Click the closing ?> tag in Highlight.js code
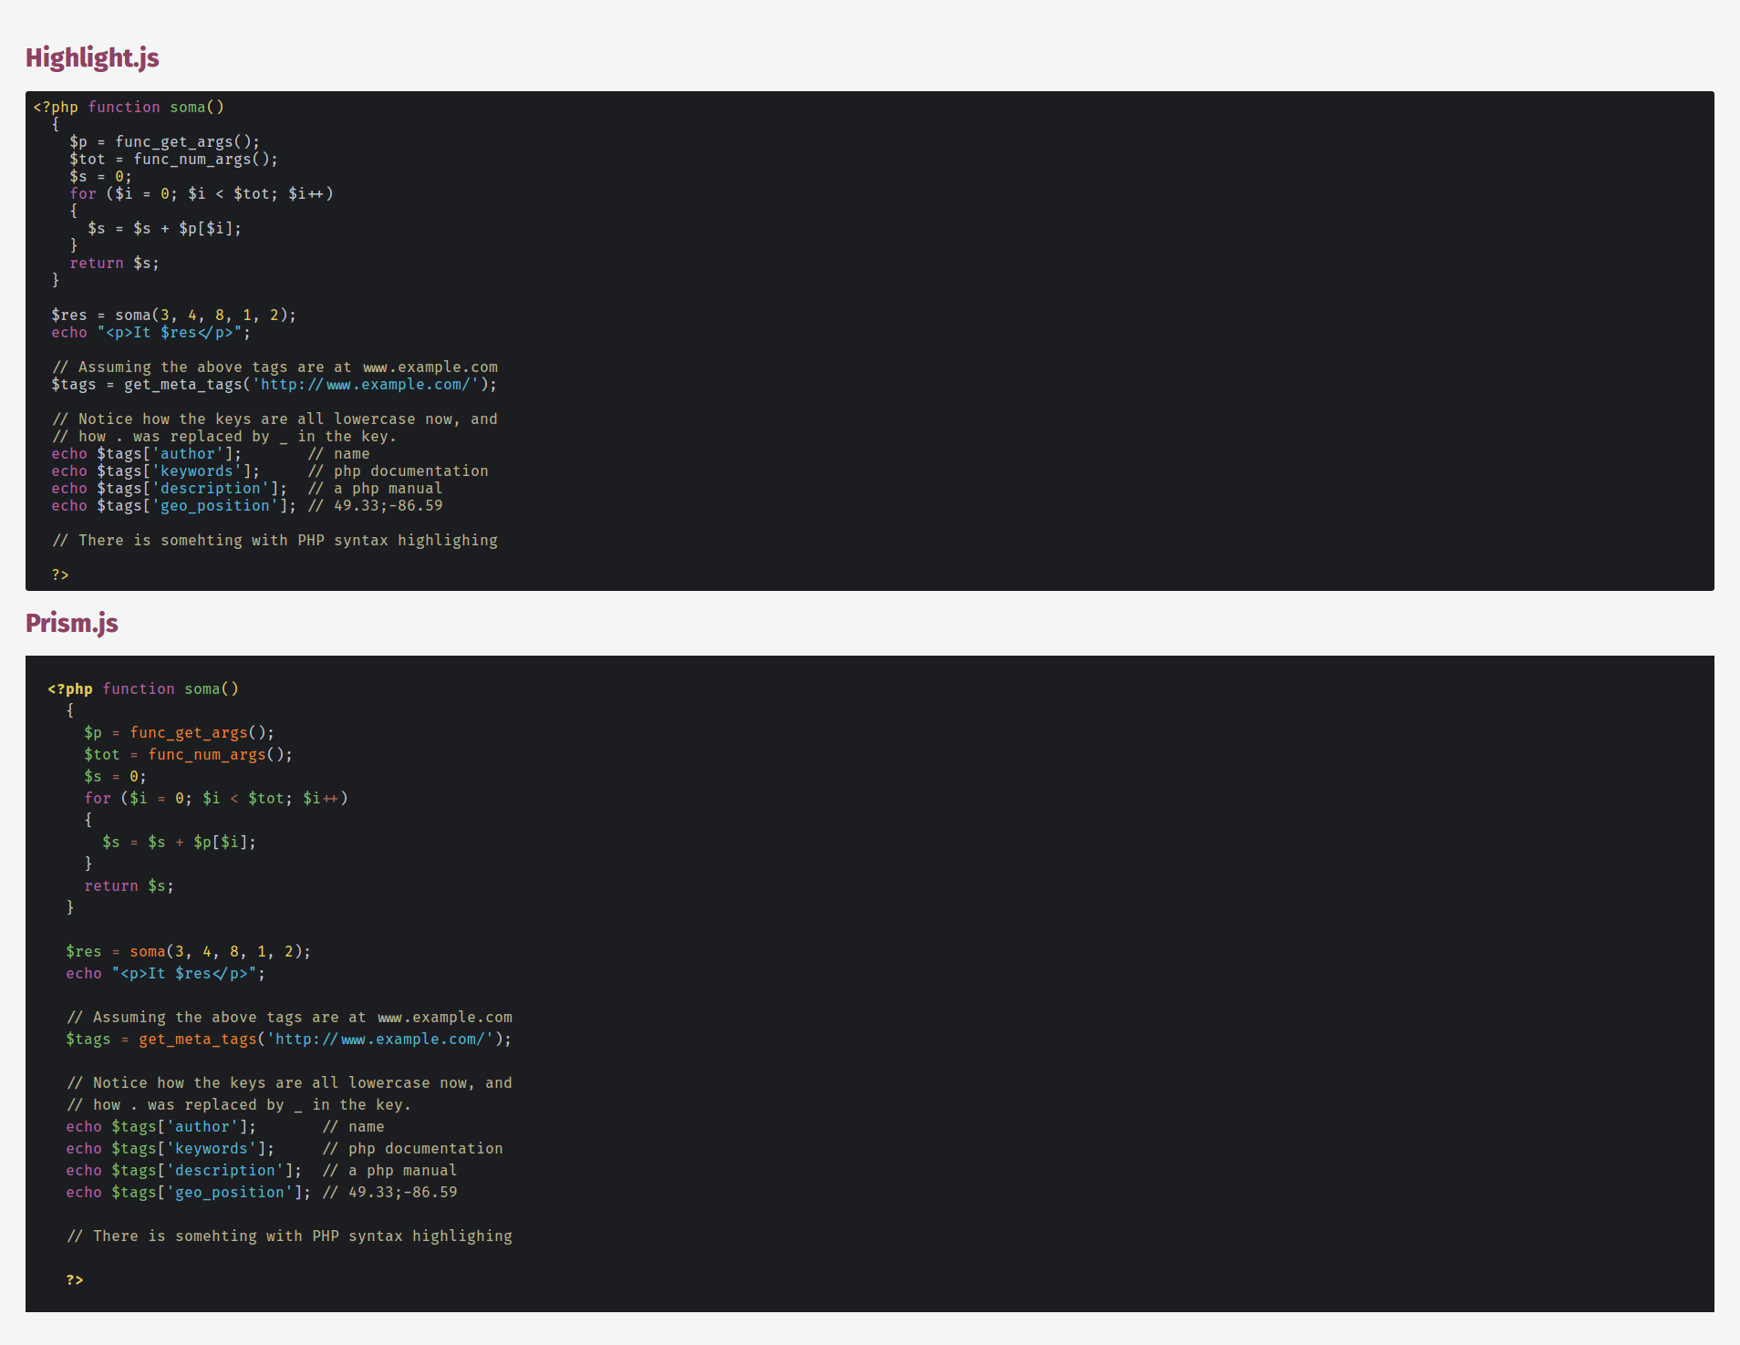The image size is (1740, 1345). 60,574
